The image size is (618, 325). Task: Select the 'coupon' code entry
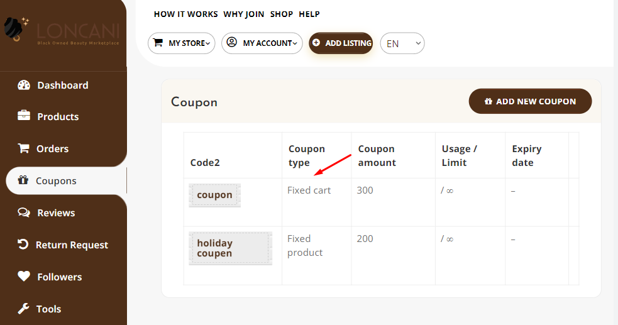click(214, 195)
